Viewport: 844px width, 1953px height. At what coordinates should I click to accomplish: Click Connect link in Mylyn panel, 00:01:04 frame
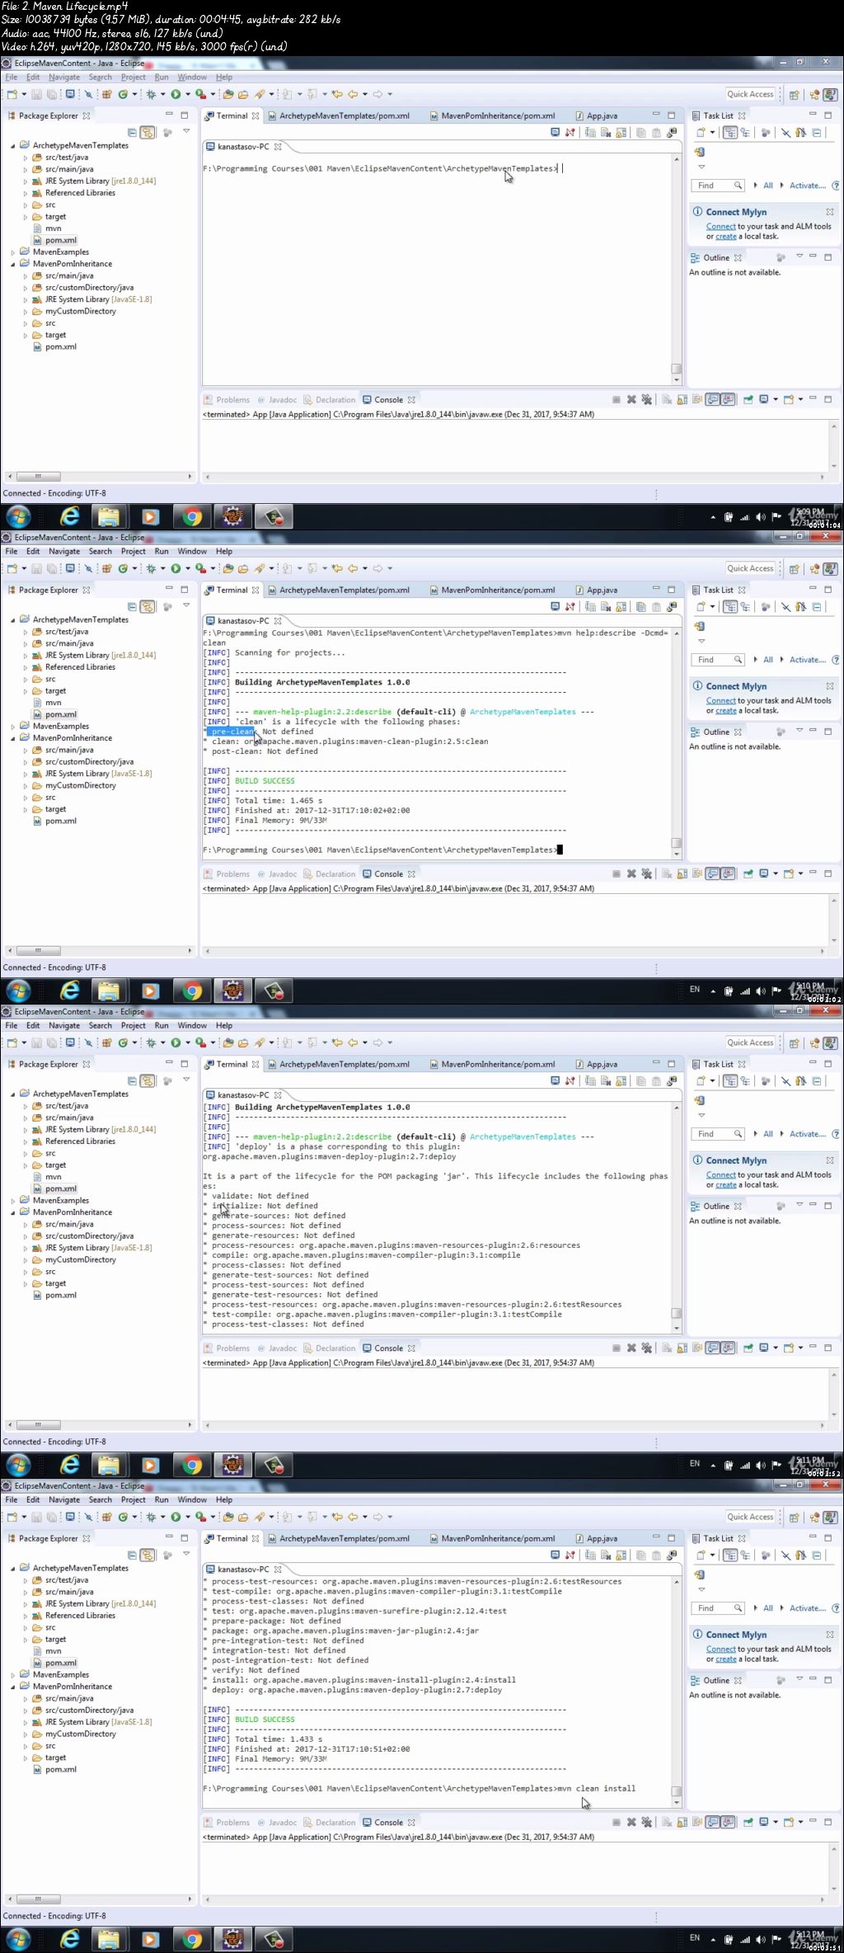click(x=720, y=227)
